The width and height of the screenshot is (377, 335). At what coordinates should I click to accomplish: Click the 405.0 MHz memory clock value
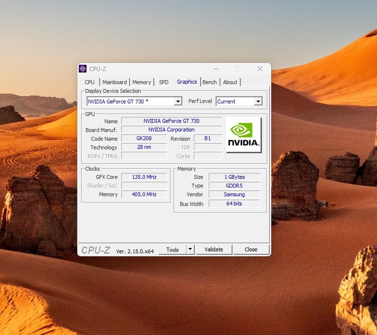pos(144,194)
